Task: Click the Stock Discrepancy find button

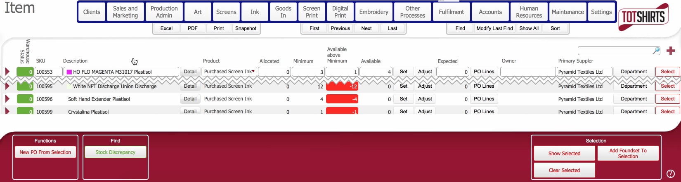Action: [x=116, y=152]
